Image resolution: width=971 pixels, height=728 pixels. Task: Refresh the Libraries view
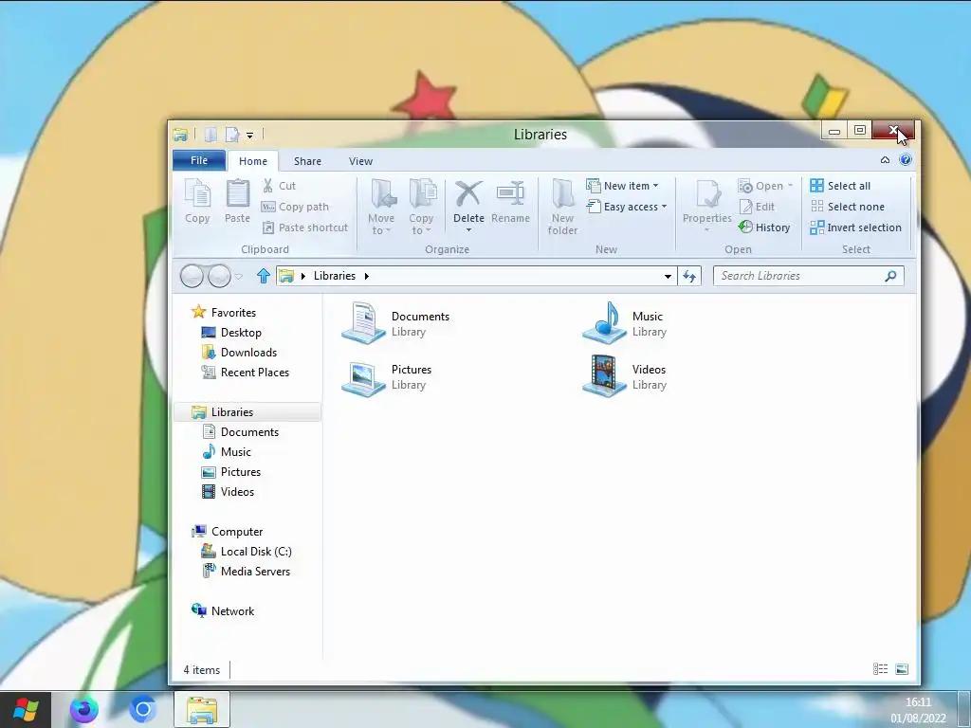click(689, 276)
